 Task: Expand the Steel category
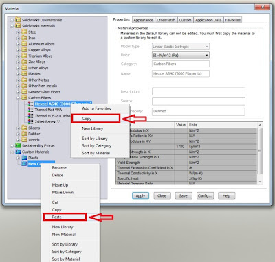tap(19, 32)
